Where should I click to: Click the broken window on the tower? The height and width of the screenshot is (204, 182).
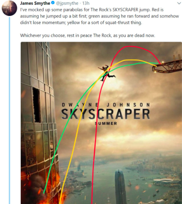[36, 105]
